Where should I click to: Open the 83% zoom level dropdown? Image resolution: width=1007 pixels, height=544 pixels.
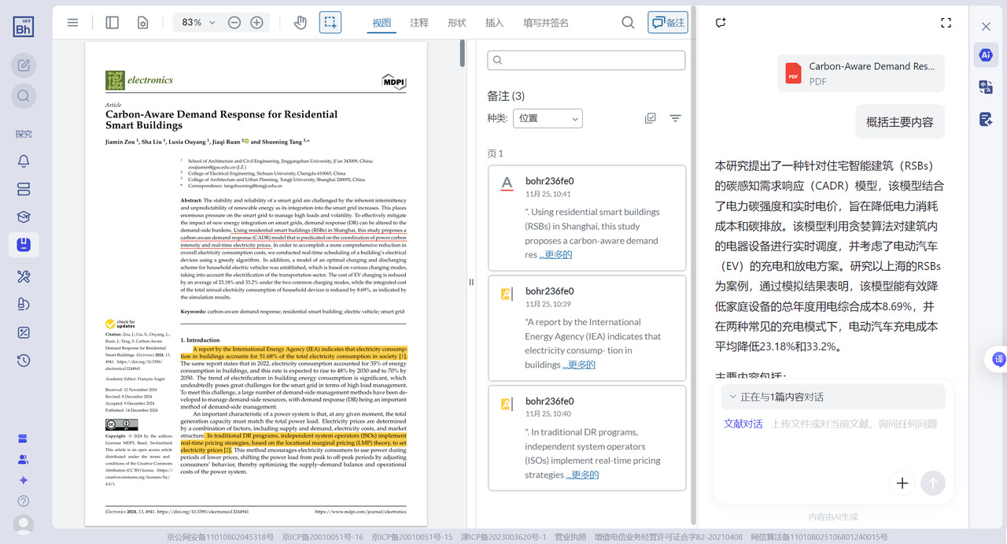click(x=198, y=23)
